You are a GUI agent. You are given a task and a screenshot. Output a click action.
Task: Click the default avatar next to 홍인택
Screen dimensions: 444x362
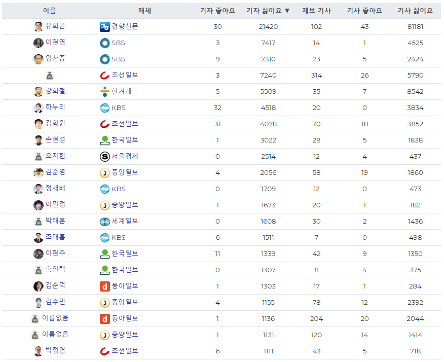[39, 270]
